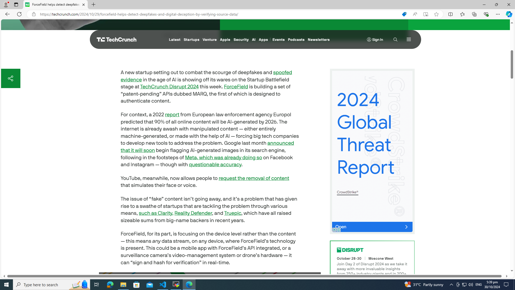Open Task View on taskbar
515x290 pixels.
click(96, 285)
